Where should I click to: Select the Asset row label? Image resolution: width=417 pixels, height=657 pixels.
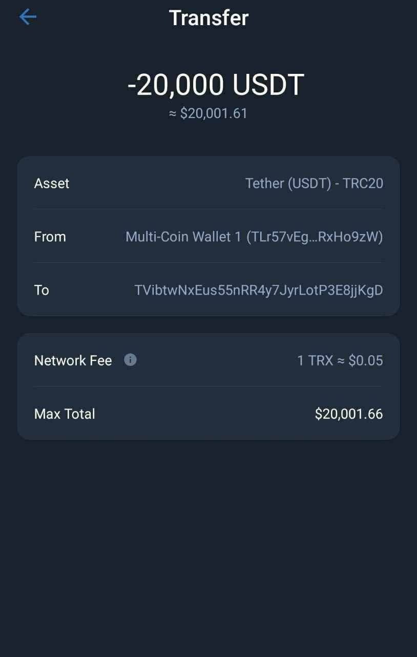point(52,183)
